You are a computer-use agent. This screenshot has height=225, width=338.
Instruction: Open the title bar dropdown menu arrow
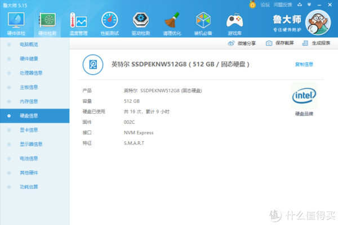(x=309, y=4)
